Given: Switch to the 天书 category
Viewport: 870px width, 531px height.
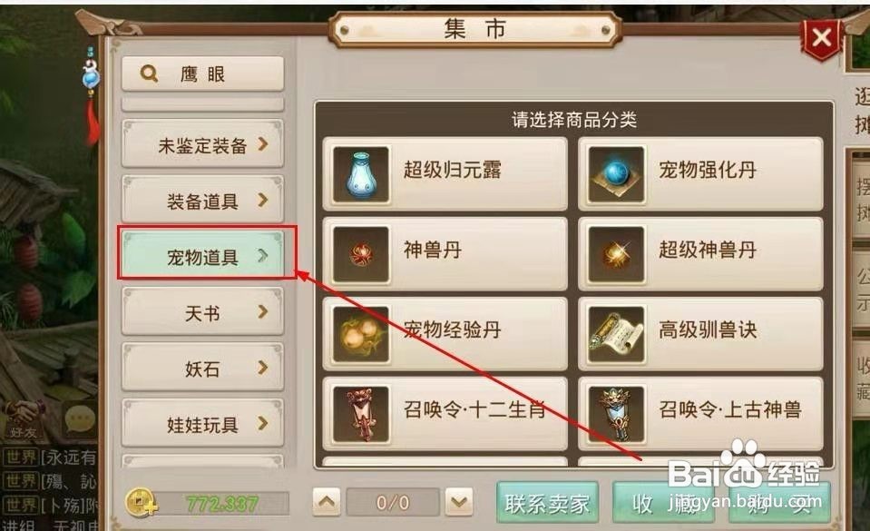Looking at the screenshot, I should click(x=202, y=312).
